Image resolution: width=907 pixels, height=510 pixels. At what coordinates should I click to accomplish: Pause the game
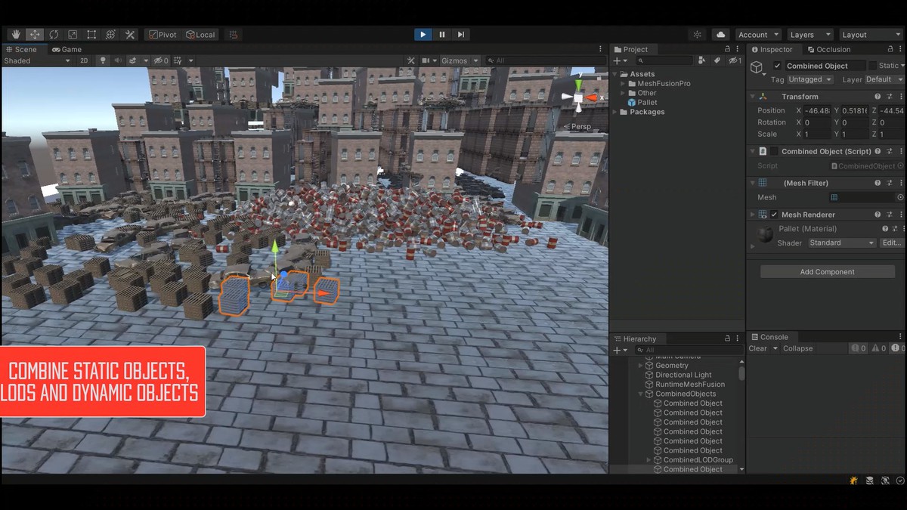(x=442, y=34)
